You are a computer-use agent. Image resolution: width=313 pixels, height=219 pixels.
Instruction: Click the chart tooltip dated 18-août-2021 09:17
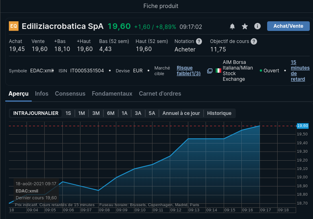tap(36, 191)
